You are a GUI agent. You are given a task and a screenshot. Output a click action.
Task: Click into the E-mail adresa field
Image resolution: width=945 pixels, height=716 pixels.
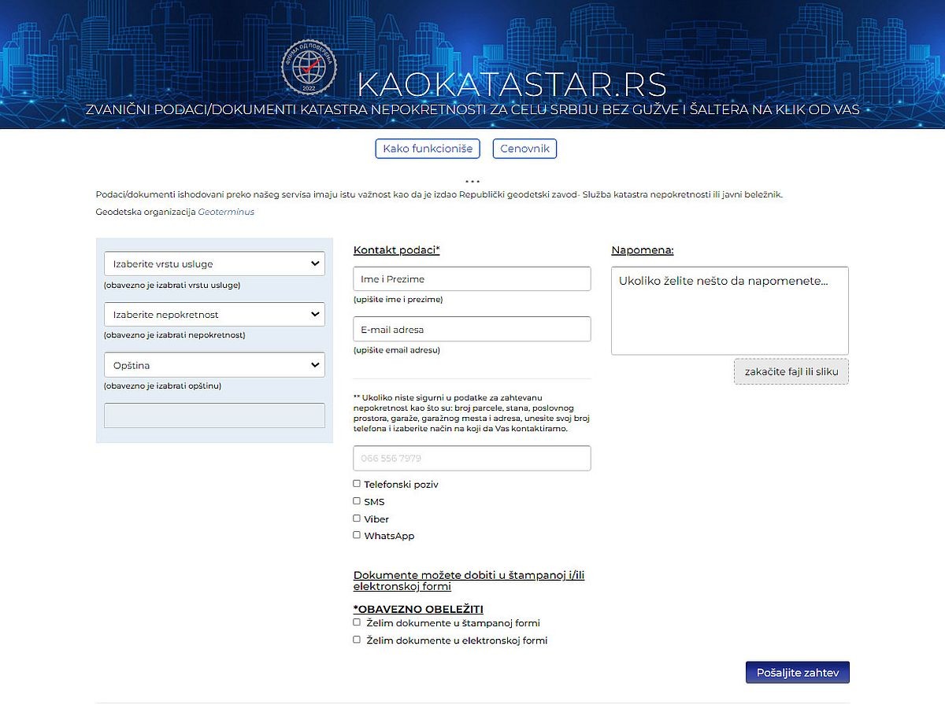(x=472, y=330)
